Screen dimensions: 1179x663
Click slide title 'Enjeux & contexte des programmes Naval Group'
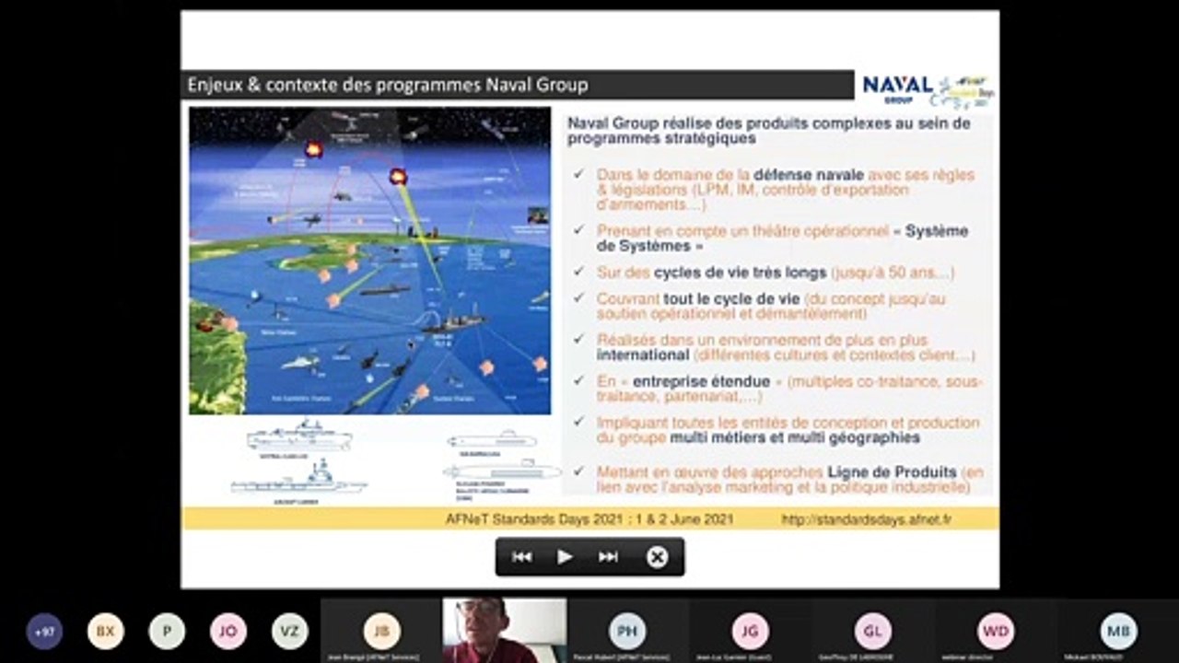coord(388,85)
